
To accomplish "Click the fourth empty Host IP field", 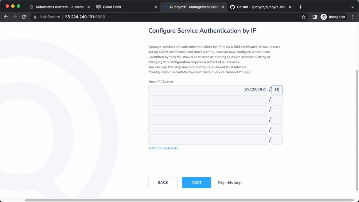I will [x=208, y=120].
